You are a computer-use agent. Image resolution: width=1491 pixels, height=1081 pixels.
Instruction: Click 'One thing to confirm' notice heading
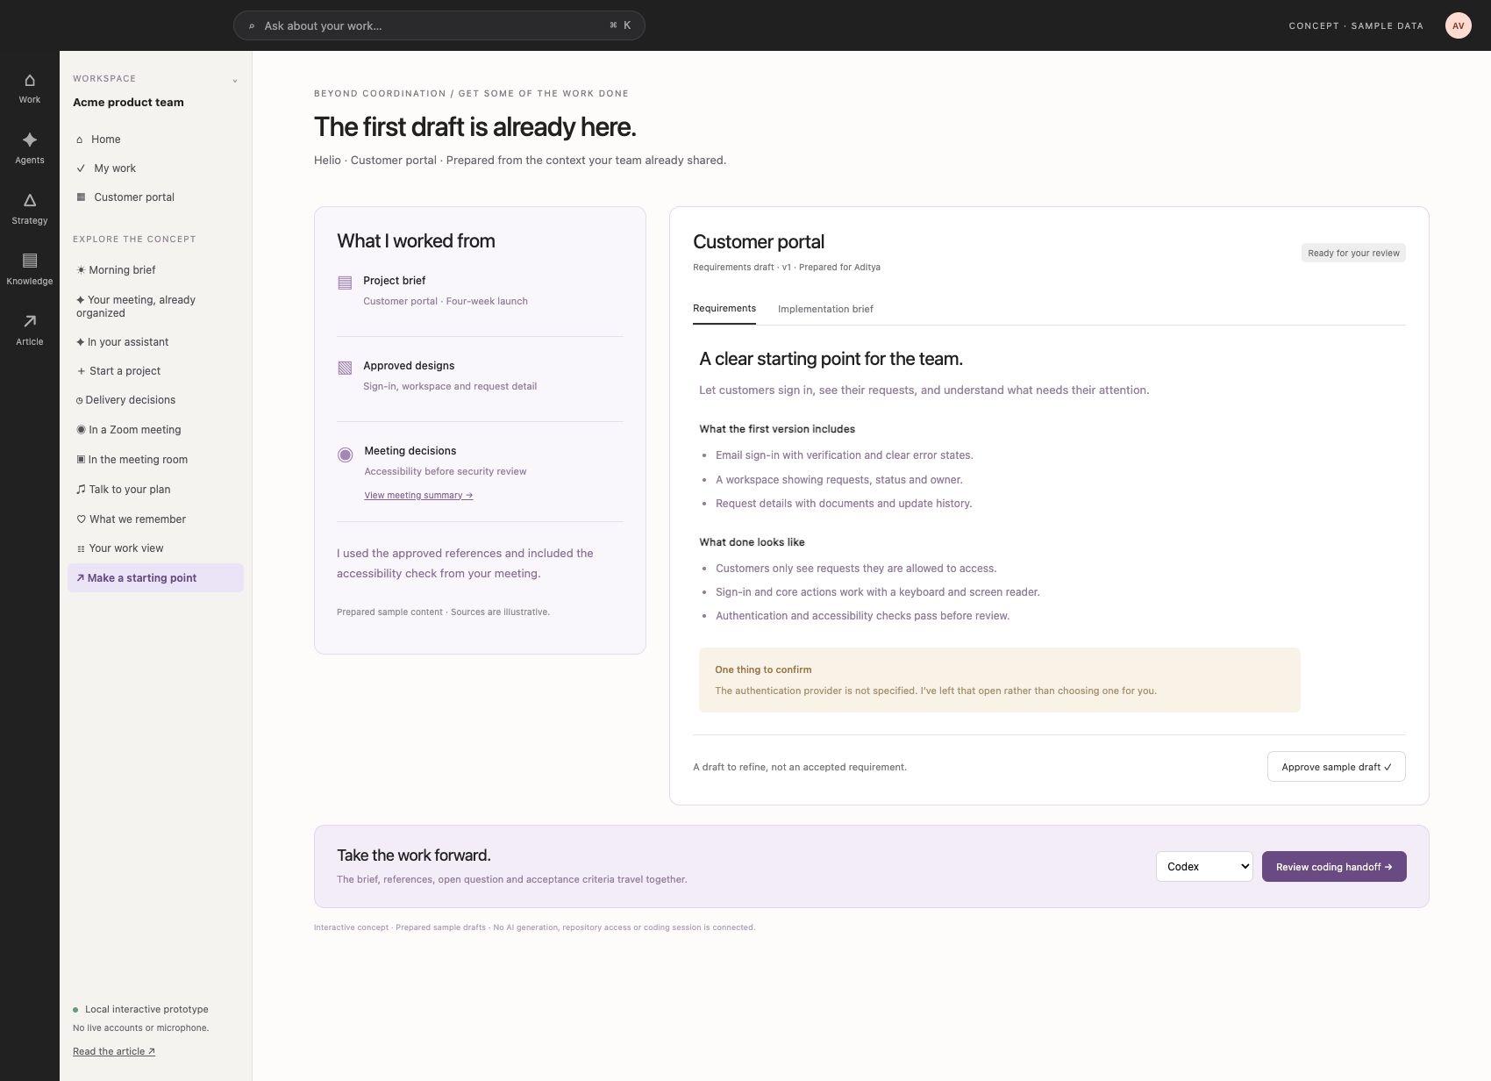tap(763, 669)
